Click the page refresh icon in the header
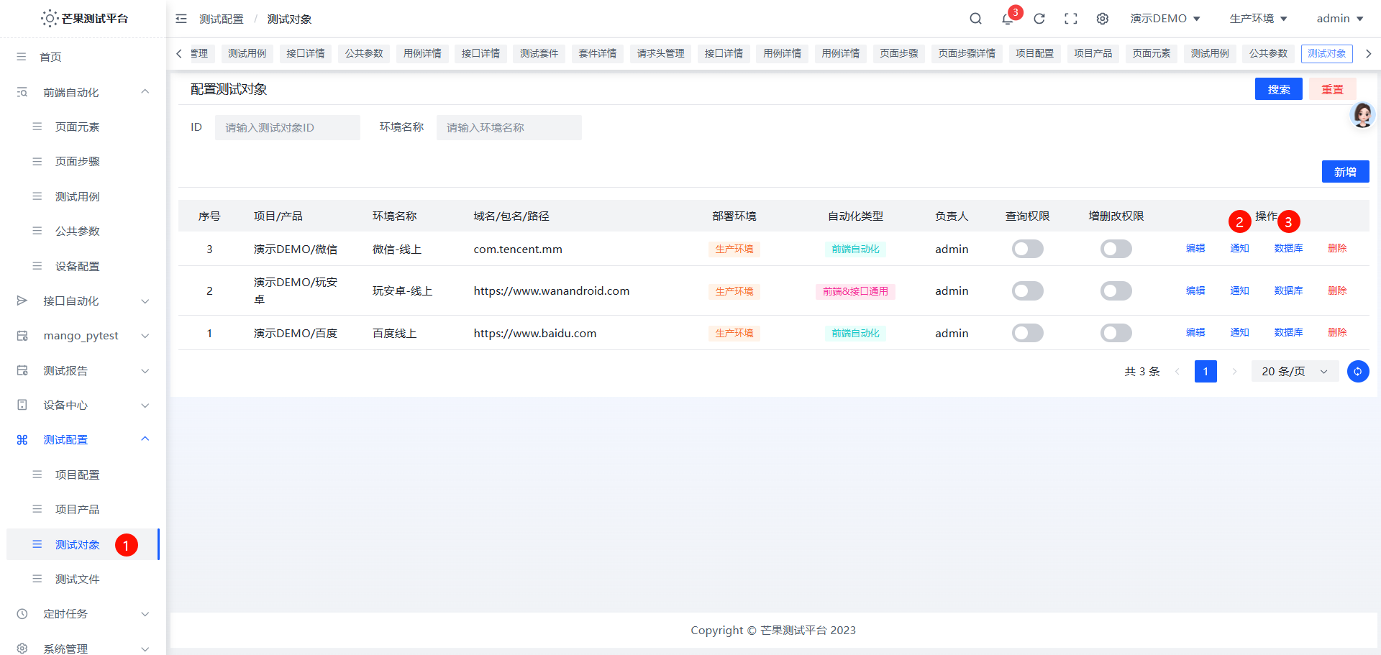 1039,18
